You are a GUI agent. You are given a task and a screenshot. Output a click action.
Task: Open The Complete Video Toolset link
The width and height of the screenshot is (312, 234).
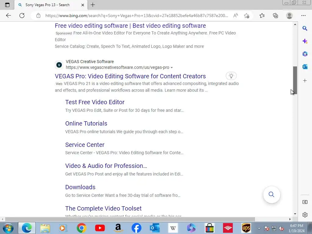pyautogui.click(x=104, y=208)
